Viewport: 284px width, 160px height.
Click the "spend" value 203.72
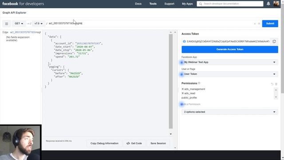pyautogui.click(x=74, y=57)
